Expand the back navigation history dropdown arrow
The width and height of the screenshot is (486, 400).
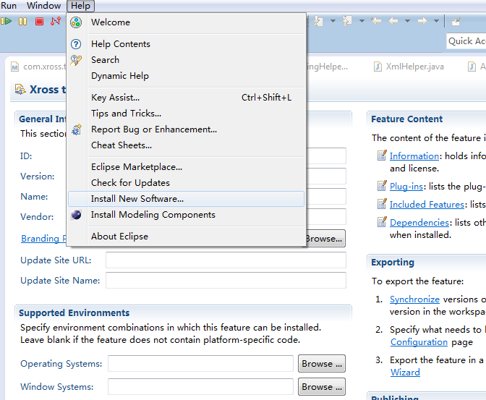pyautogui.click(x=407, y=21)
